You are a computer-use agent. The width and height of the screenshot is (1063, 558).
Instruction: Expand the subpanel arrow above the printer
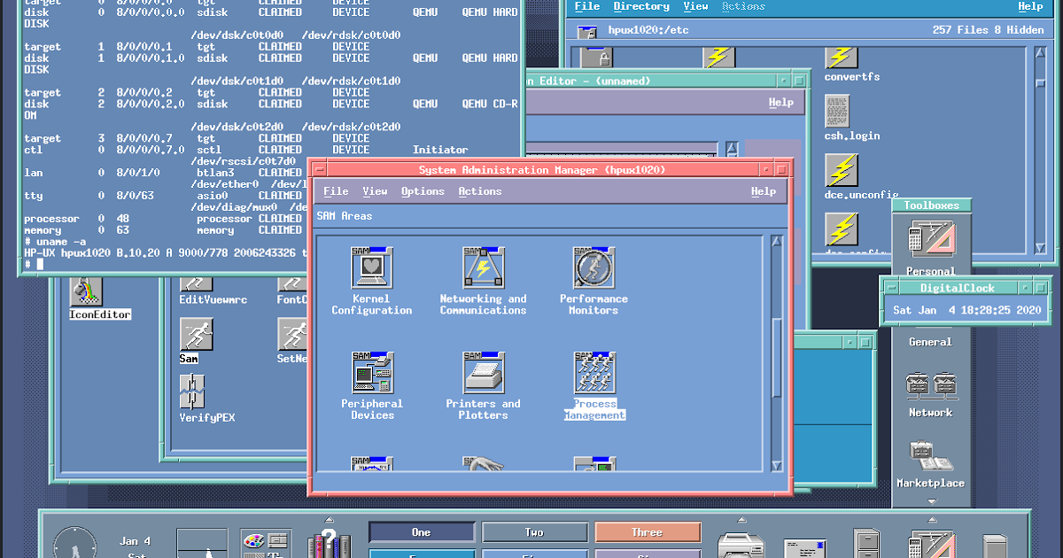click(741, 517)
